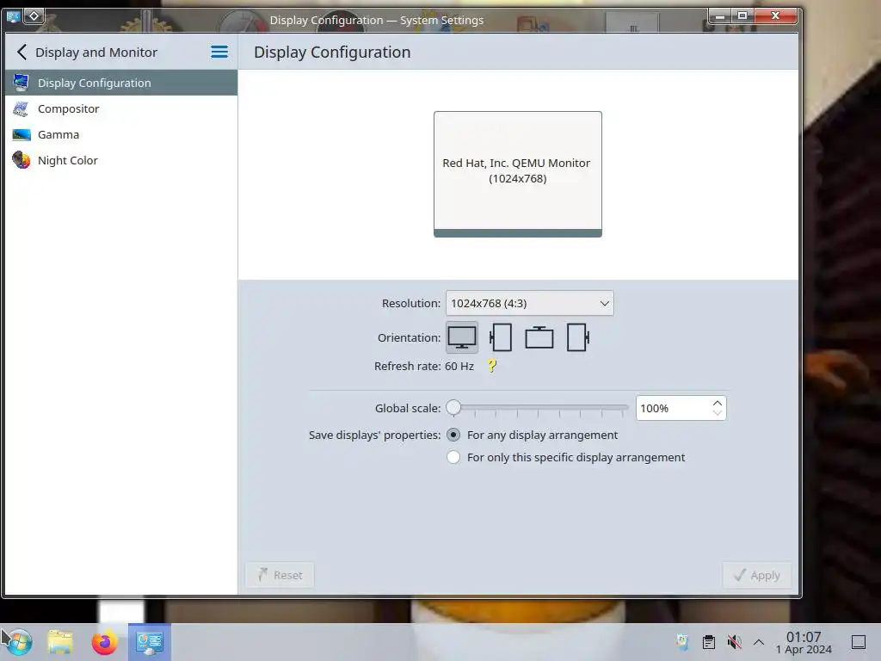This screenshot has width=881, height=661.
Task: Click the refresh rate help question mark
Action: coord(491,366)
